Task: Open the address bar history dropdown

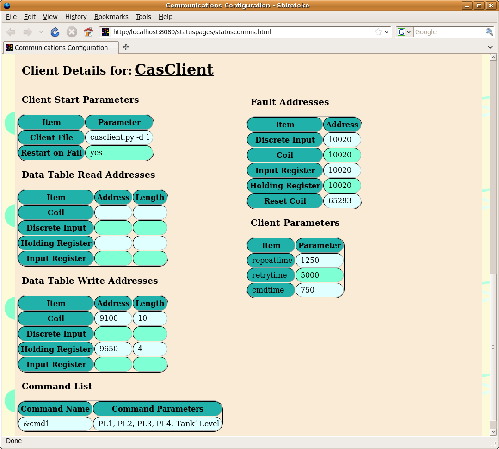Action: 387,32
